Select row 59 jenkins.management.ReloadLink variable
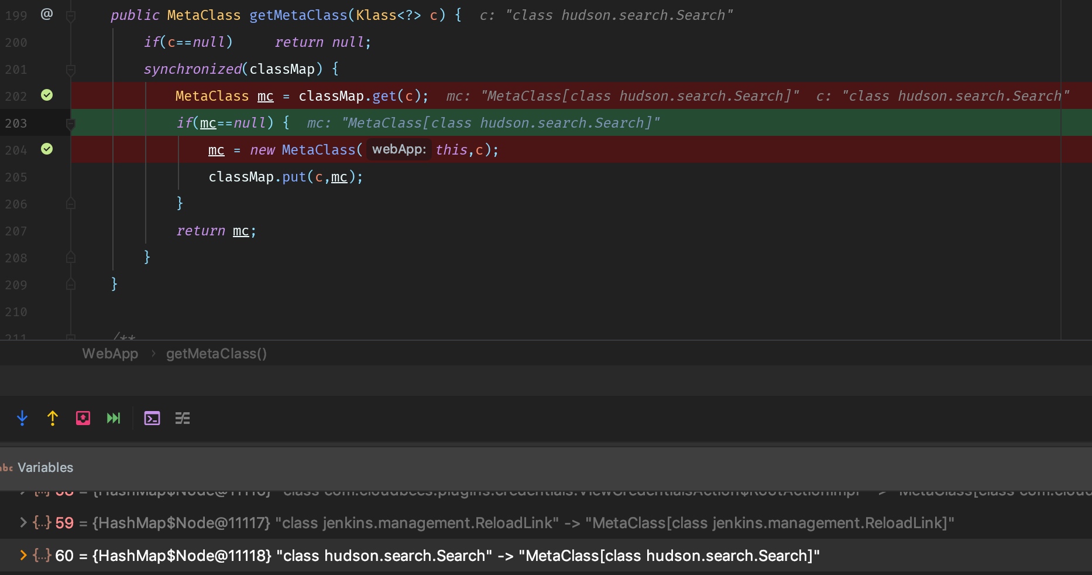Screen dimensions: 1092x575 pyautogui.click(x=546, y=522)
